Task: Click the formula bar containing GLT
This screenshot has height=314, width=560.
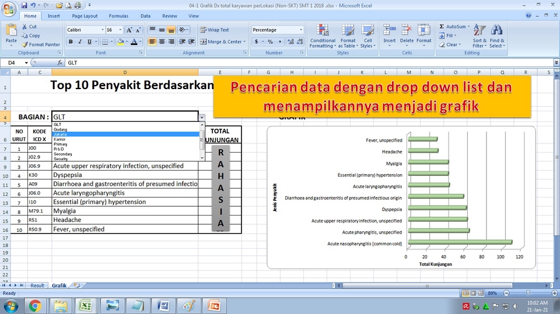Action: (309, 63)
